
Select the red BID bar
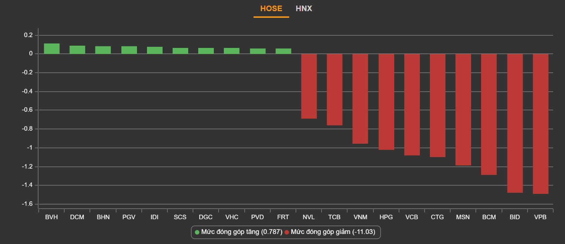coord(515,123)
